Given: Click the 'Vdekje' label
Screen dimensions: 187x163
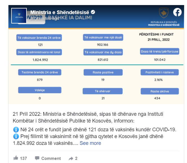Looking at the screenshot, I should click(40, 90).
